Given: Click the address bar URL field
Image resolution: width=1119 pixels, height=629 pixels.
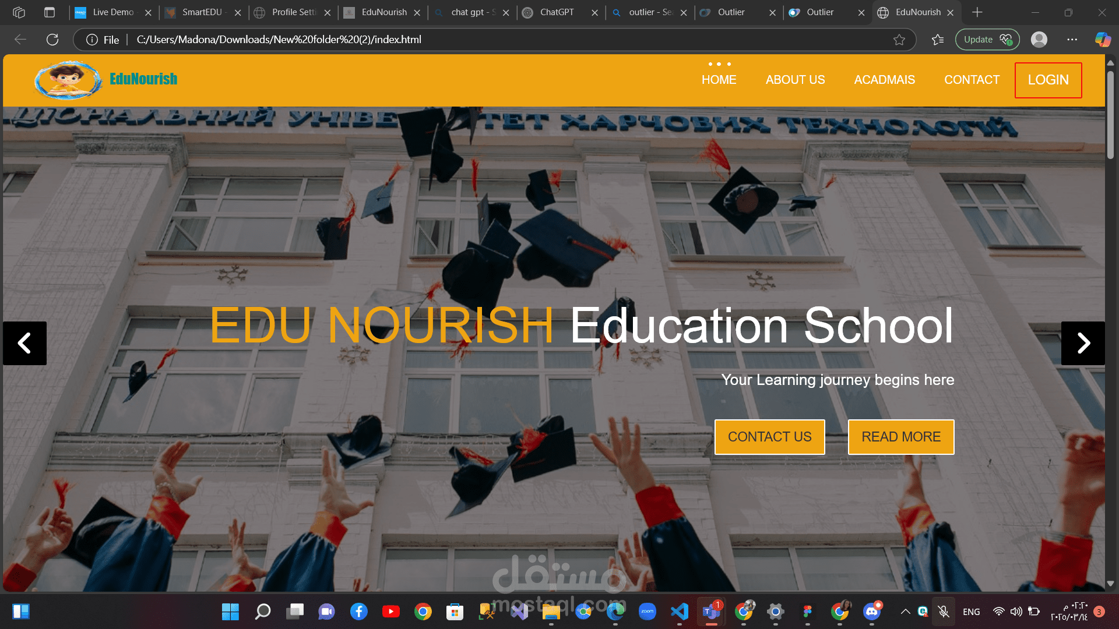Looking at the screenshot, I should click(495, 40).
